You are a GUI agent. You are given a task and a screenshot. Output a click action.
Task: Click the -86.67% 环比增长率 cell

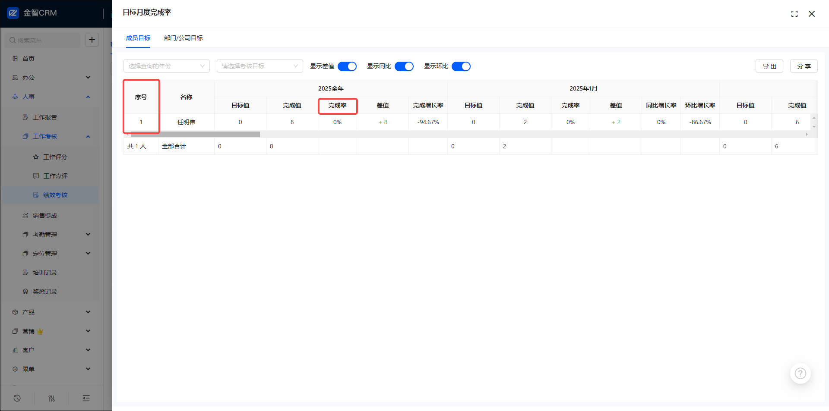(700, 122)
